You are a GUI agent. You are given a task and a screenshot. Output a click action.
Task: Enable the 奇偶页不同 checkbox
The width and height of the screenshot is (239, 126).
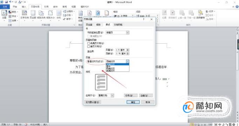point(88,43)
